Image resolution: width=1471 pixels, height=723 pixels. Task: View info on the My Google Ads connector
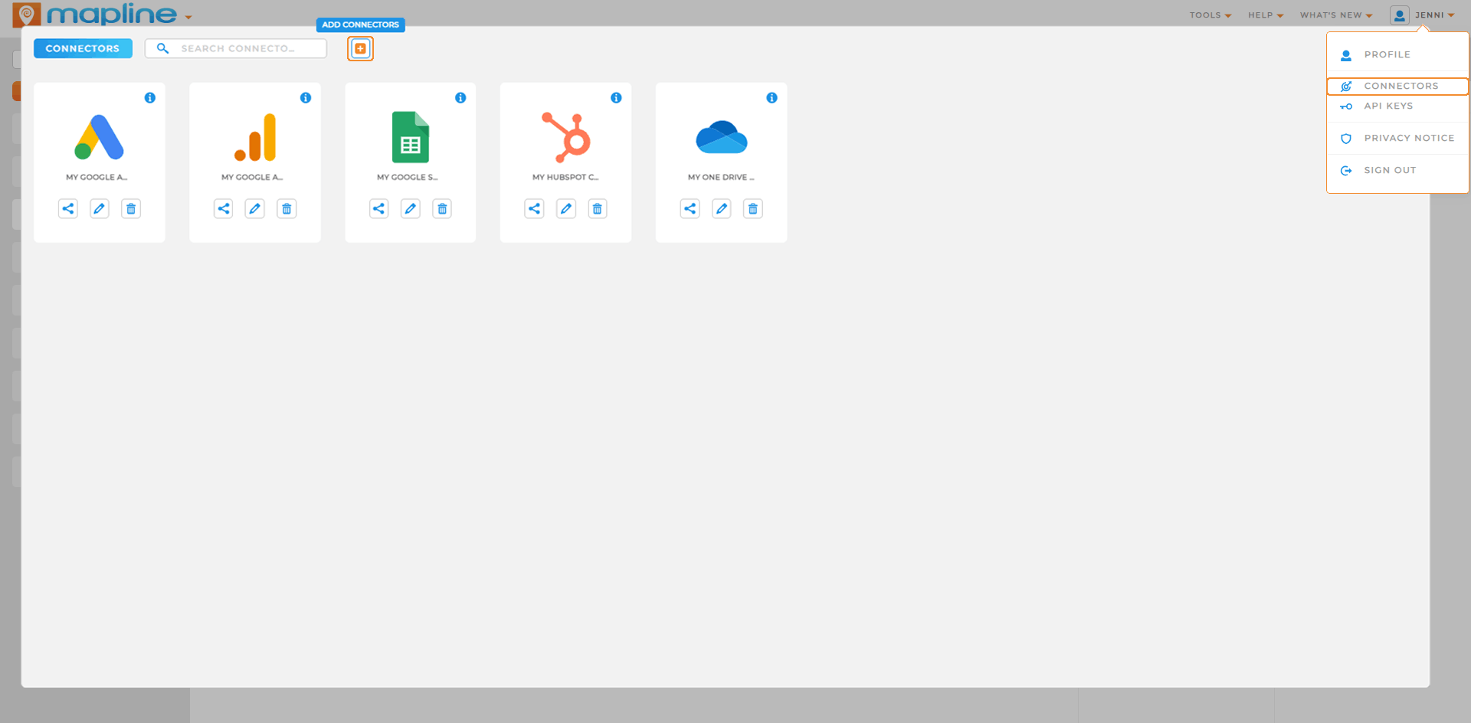[x=150, y=98]
